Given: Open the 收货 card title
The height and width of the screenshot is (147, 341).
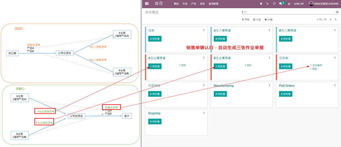Looking at the screenshot, I should click(x=151, y=31).
